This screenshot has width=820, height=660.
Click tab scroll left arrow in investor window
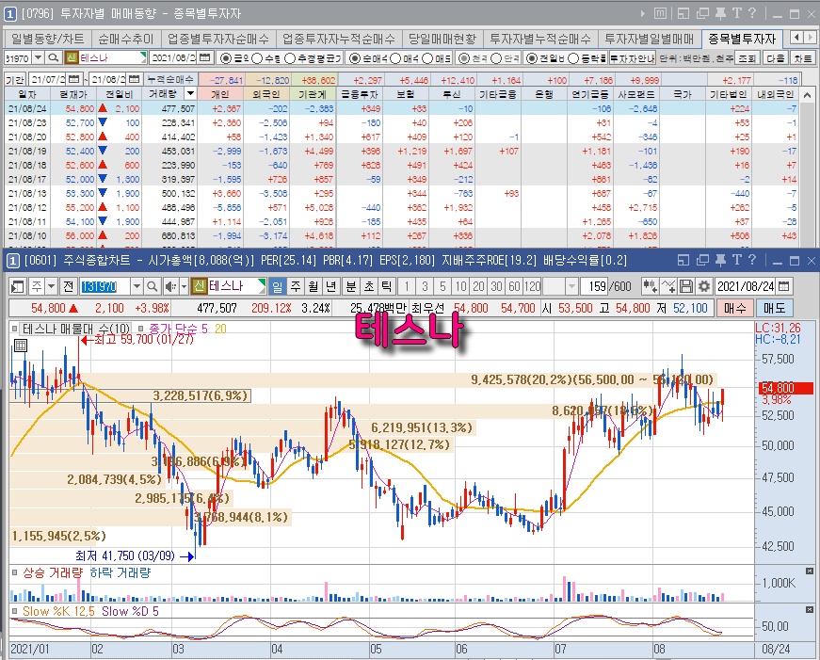[x=796, y=37]
